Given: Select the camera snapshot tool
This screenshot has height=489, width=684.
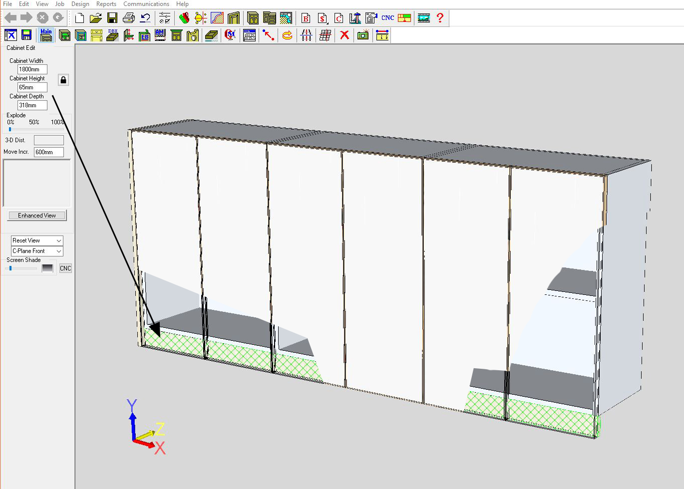Looking at the screenshot, I should pos(363,35).
